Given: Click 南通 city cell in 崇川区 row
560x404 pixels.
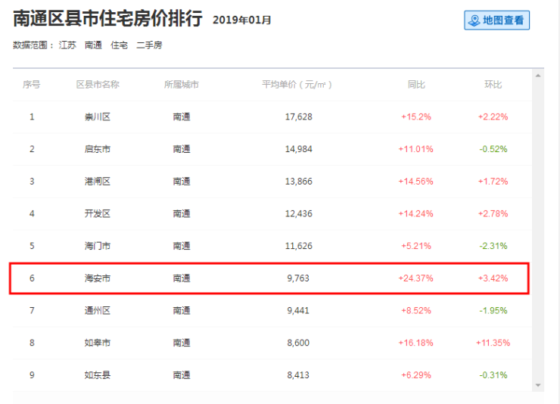Looking at the screenshot, I should coord(182,117).
